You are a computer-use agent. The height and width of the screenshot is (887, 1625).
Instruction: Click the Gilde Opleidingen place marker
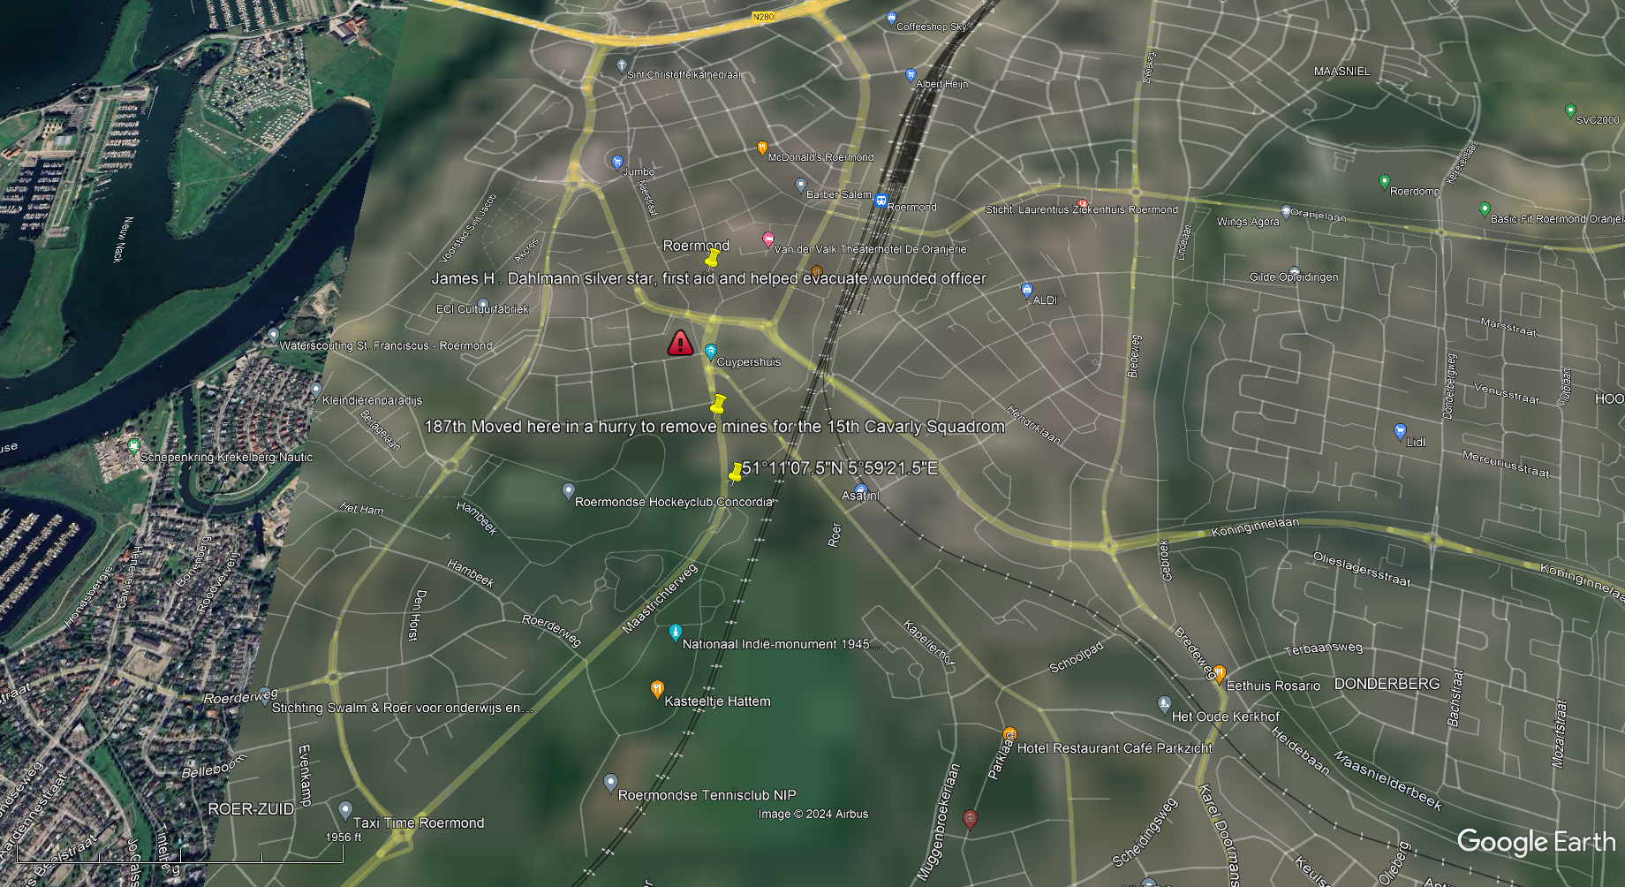(1294, 272)
